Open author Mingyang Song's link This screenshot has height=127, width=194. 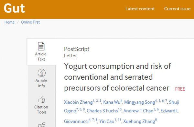point(140,102)
